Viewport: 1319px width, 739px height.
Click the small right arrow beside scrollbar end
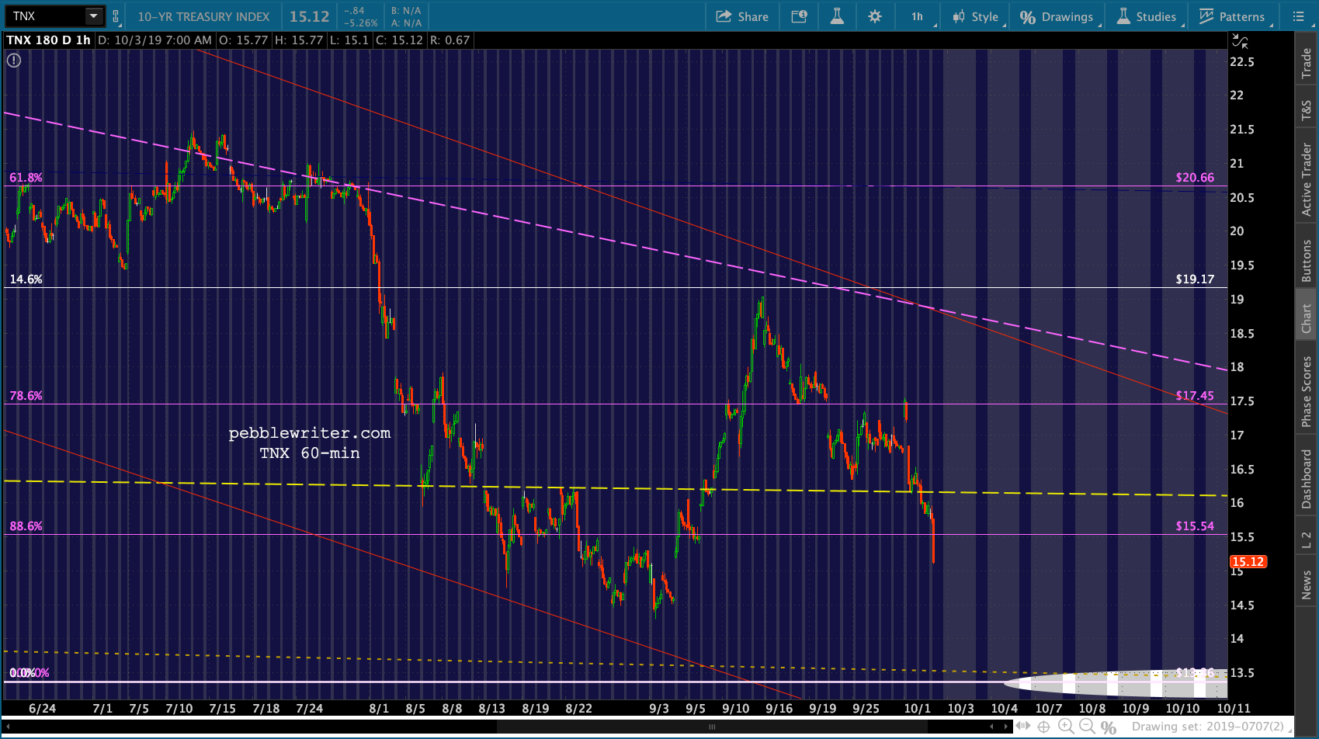[1006, 727]
